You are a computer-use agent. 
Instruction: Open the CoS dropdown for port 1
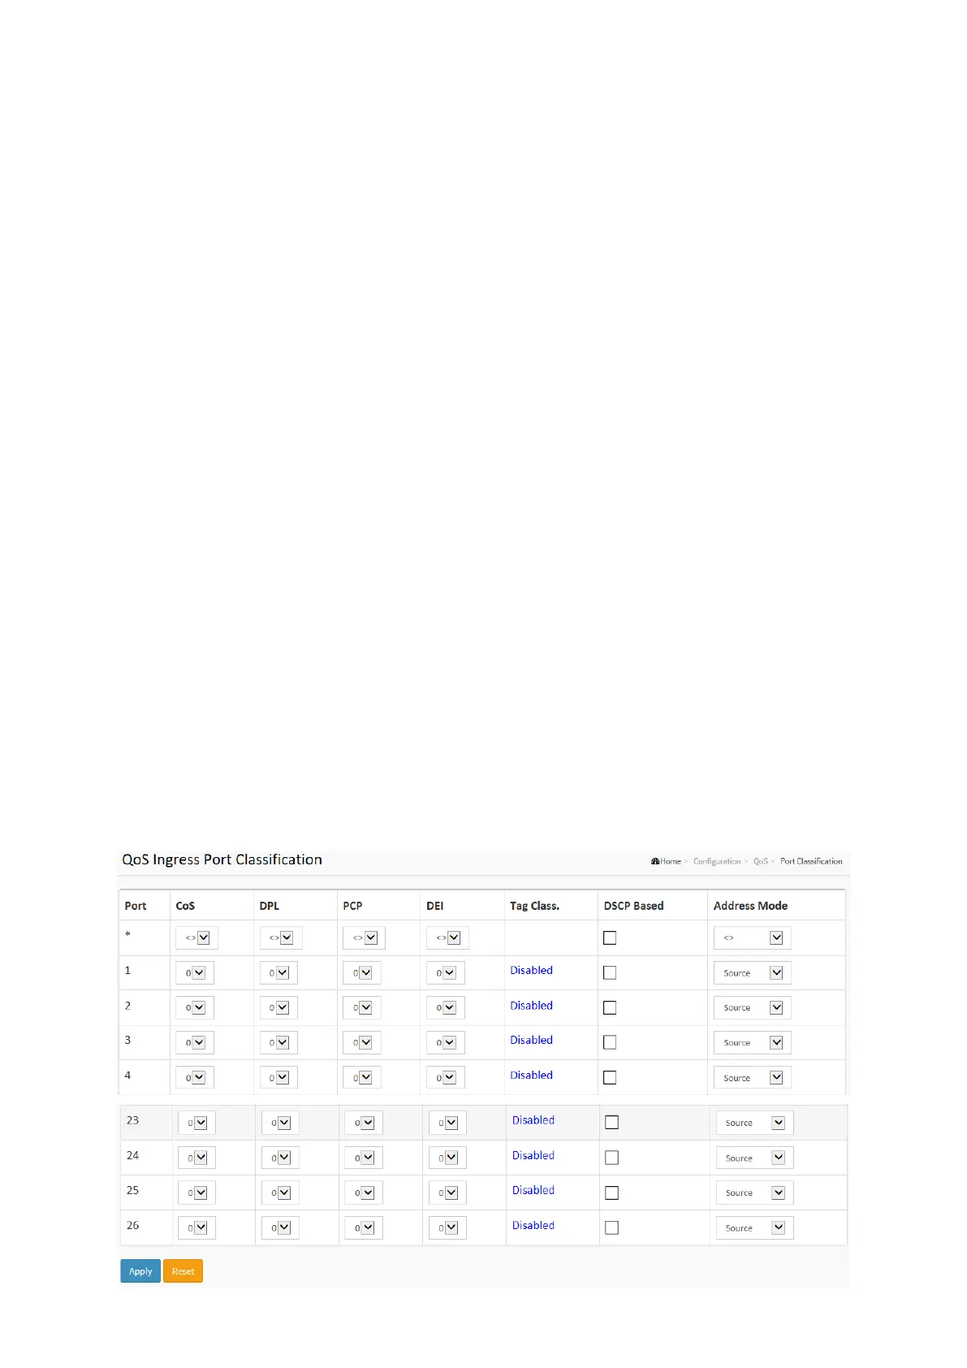pyautogui.click(x=195, y=972)
